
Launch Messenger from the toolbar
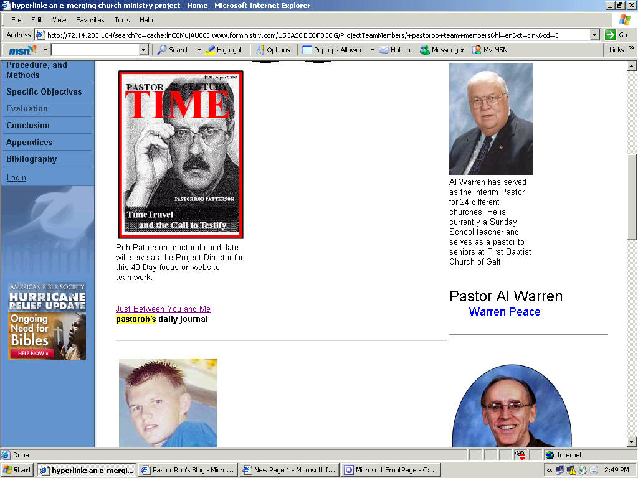point(442,50)
